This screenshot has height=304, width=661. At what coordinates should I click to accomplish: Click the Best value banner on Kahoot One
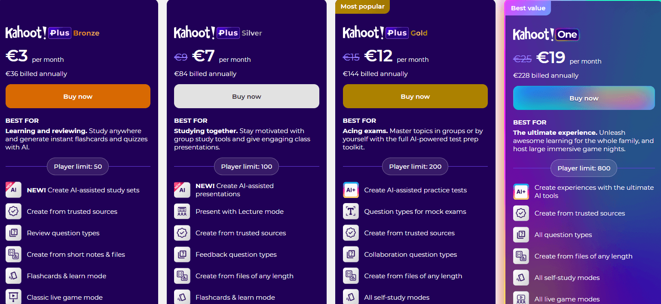(528, 8)
